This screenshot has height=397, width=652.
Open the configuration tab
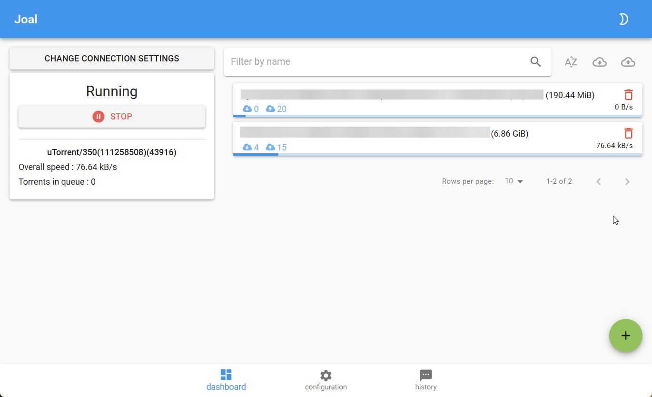click(326, 380)
